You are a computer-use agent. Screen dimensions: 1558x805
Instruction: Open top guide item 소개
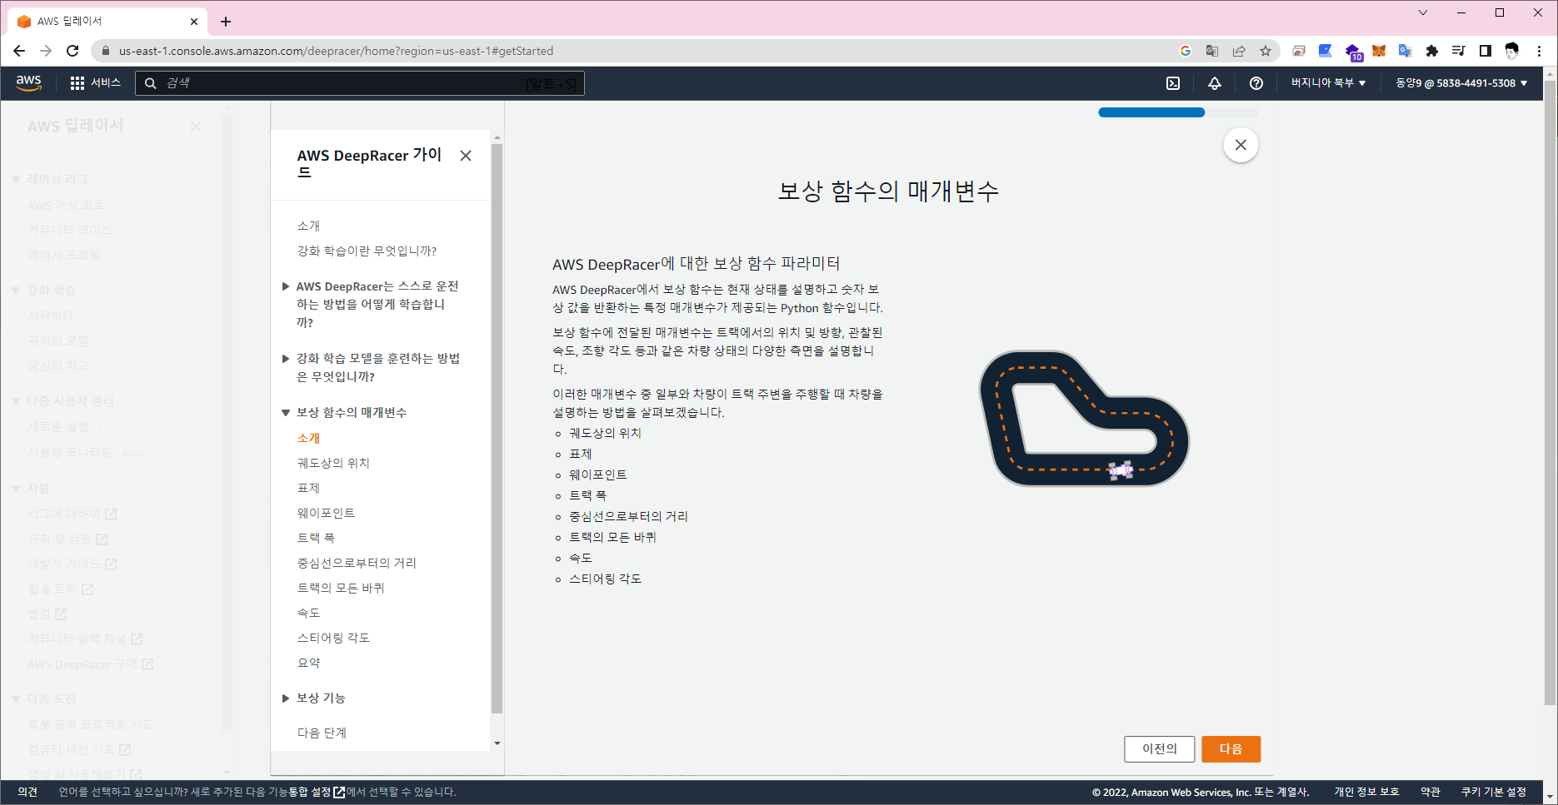pyautogui.click(x=308, y=226)
